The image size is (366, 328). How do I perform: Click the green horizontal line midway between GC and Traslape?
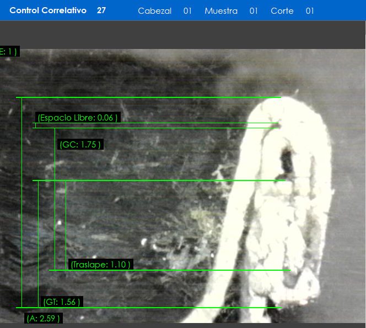[160, 181]
